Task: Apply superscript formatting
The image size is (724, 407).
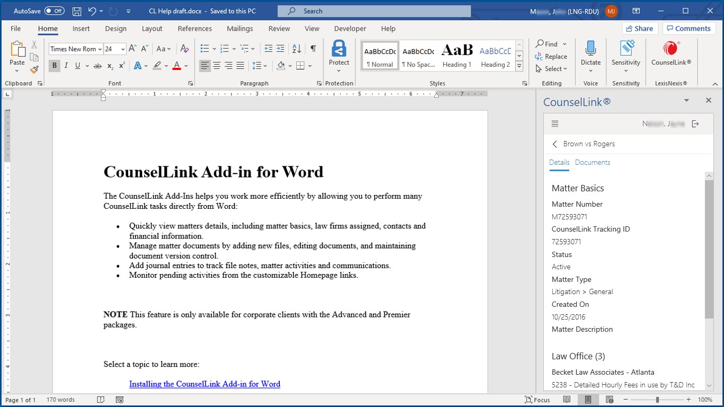Action: 122,66
